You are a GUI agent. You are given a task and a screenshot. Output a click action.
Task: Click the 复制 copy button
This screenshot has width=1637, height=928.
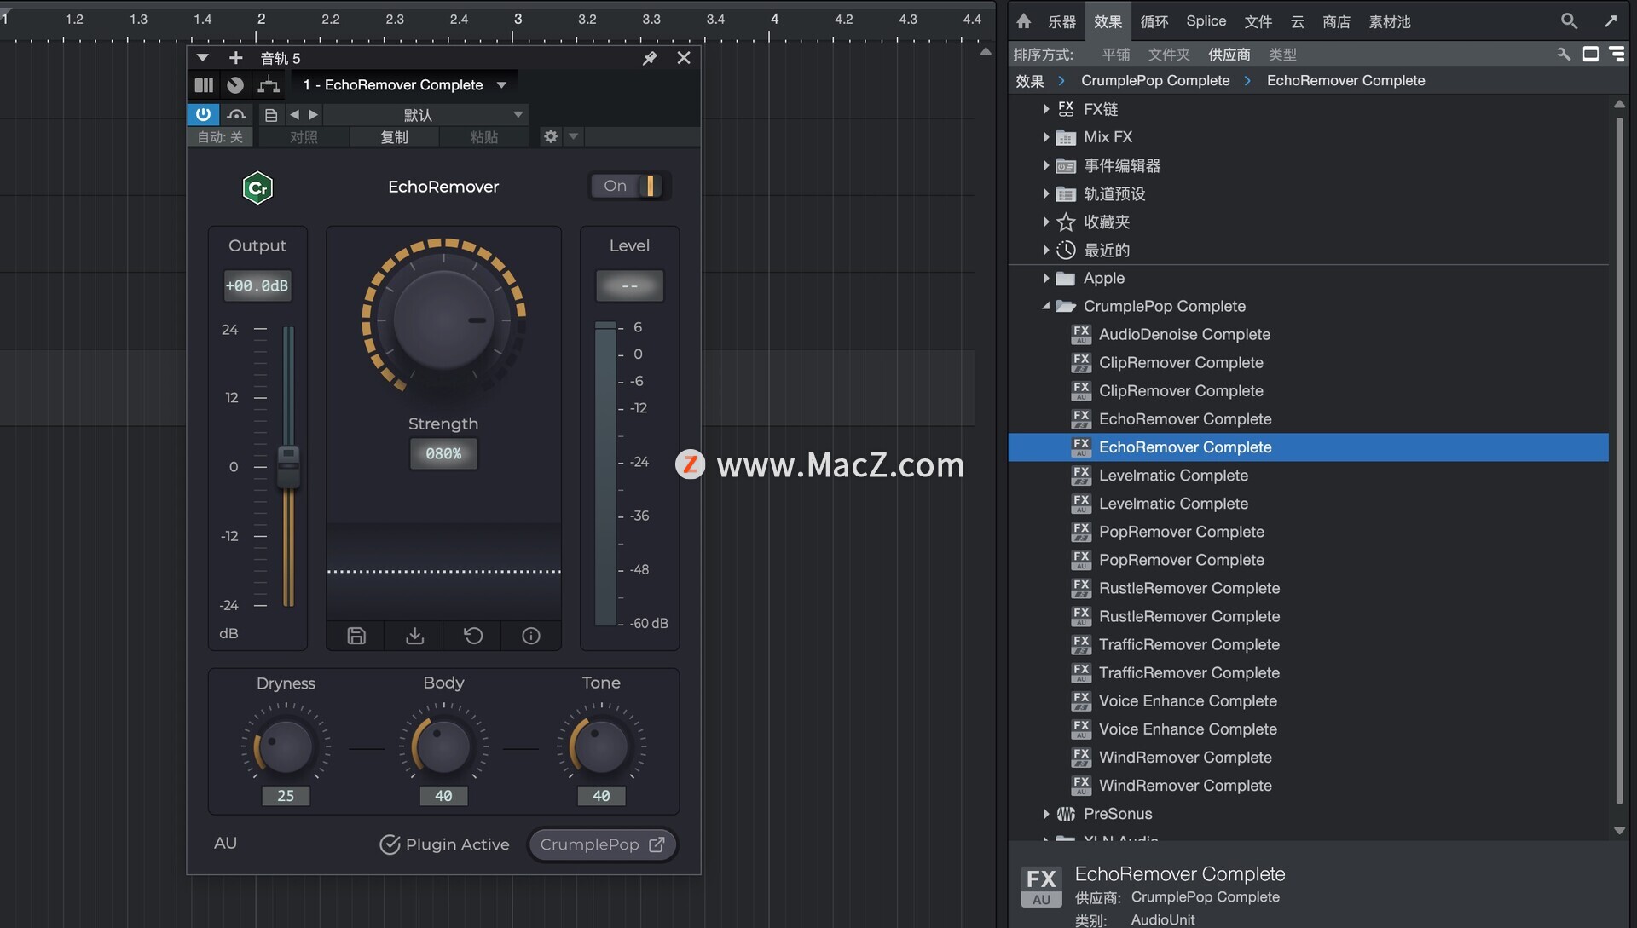[x=394, y=137]
